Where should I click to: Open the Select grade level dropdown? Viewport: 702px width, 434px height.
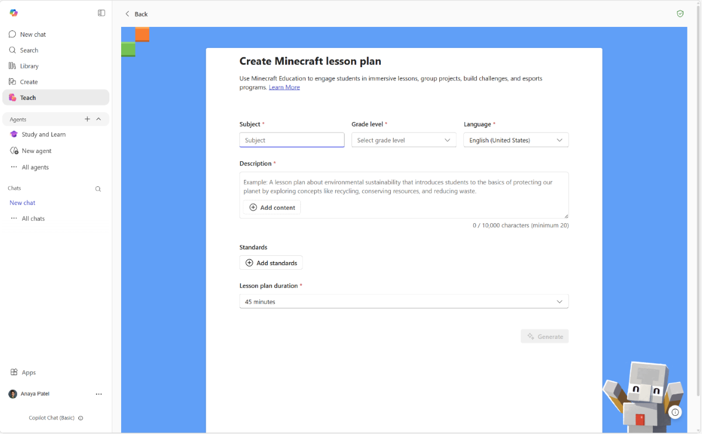tap(404, 140)
